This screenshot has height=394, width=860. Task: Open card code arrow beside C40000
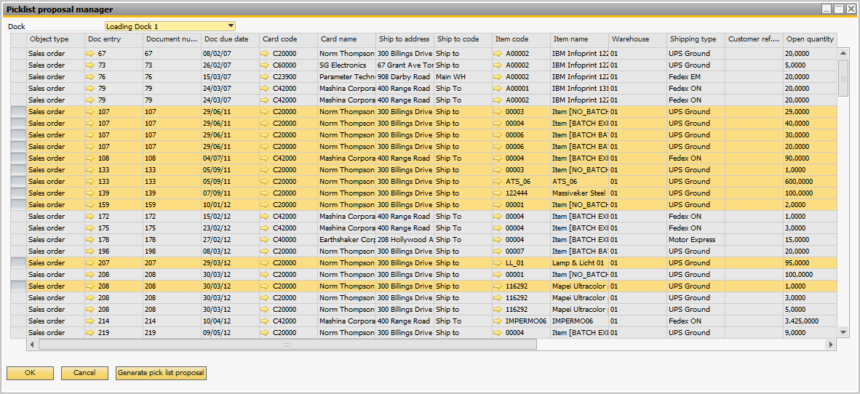pyautogui.click(x=265, y=240)
